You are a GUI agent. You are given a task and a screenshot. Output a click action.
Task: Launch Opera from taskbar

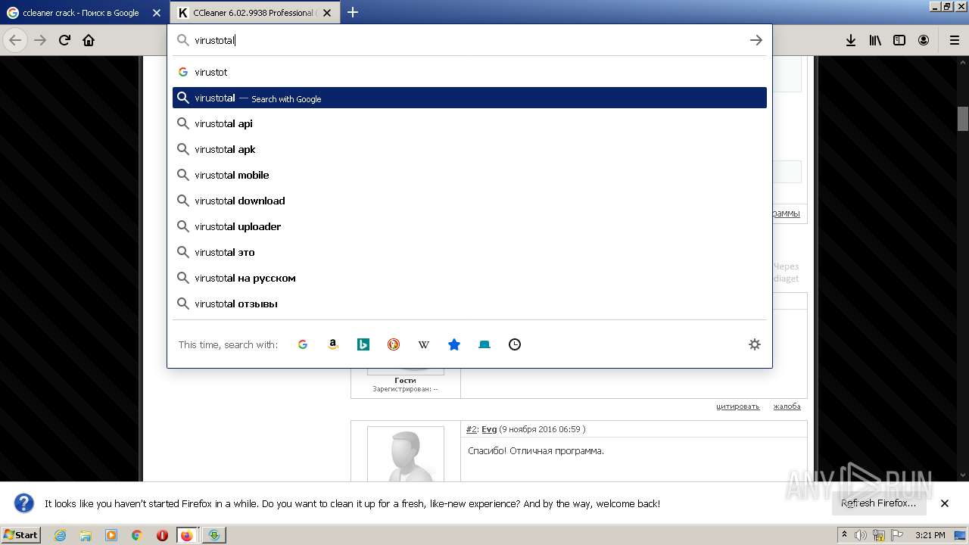coord(162,535)
